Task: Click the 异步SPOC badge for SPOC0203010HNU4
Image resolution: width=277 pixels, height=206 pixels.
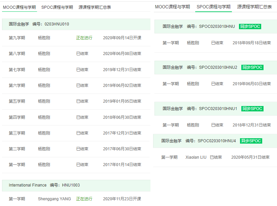Action: coord(251,141)
